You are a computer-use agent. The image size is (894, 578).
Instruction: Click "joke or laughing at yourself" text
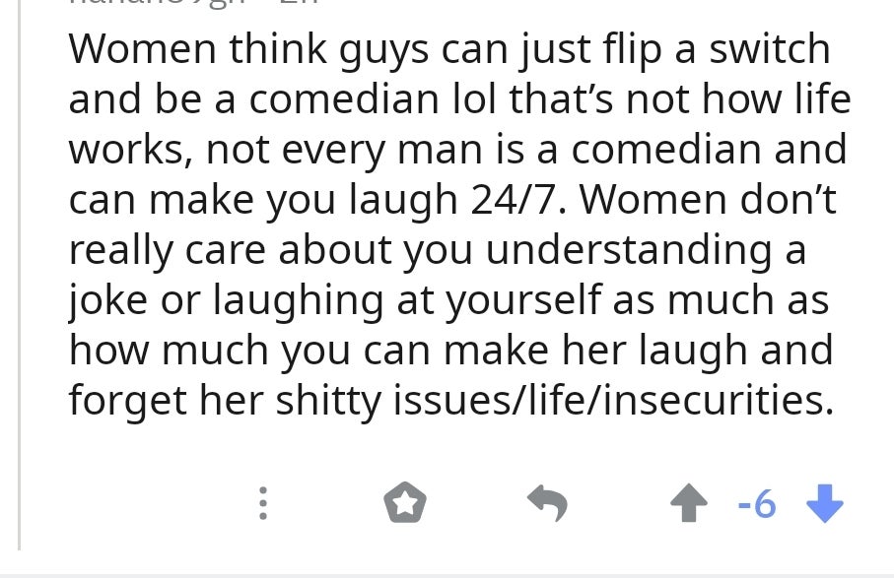334,300
